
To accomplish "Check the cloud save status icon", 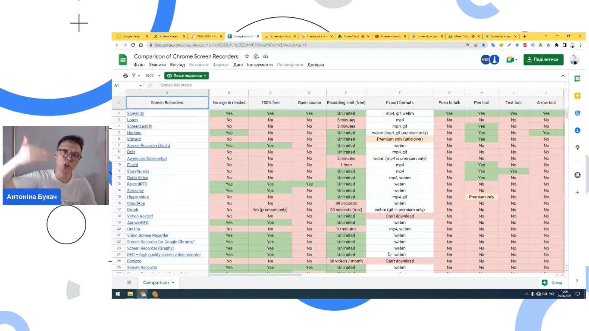I will pos(266,56).
